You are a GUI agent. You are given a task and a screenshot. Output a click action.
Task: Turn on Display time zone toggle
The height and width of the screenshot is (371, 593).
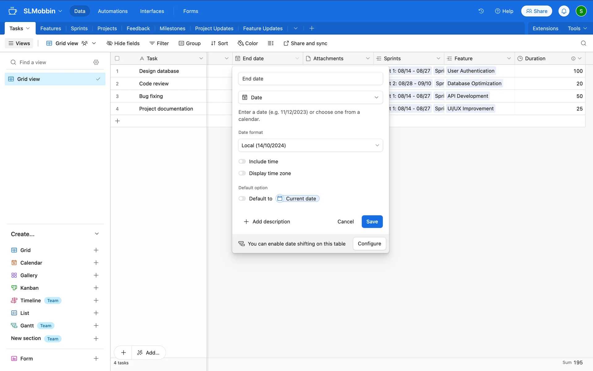click(242, 173)
